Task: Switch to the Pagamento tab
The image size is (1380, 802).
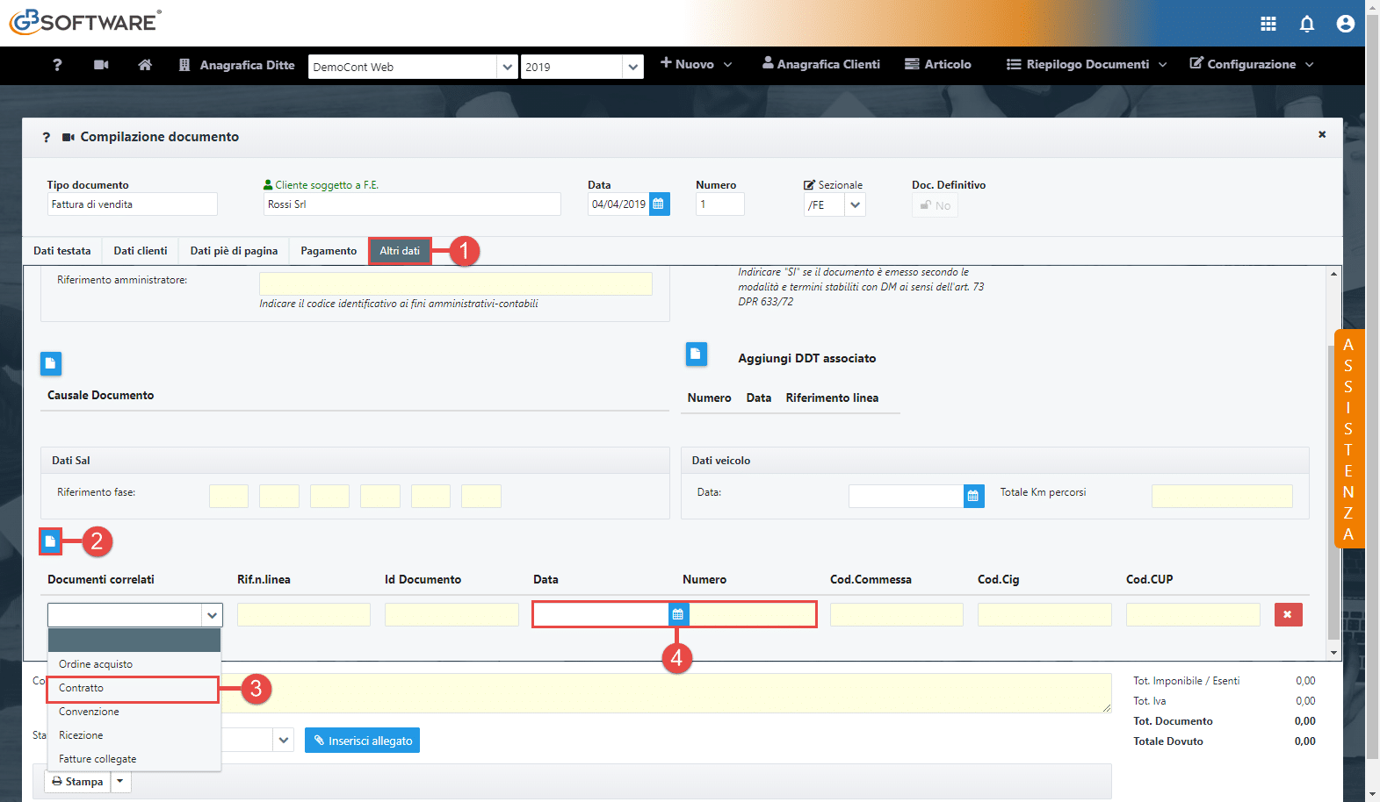Action: click(x=329, y=251)
